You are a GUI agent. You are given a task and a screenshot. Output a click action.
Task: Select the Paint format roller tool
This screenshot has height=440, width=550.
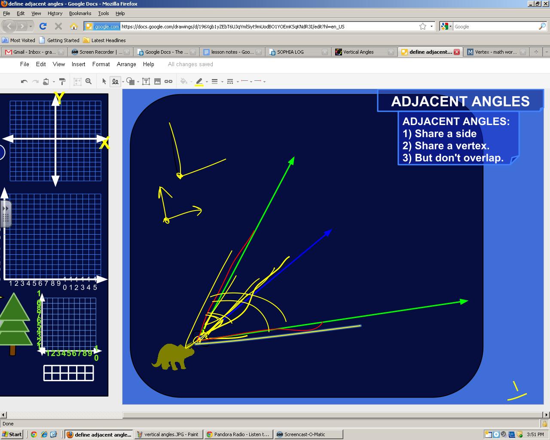tap(62, 81)
